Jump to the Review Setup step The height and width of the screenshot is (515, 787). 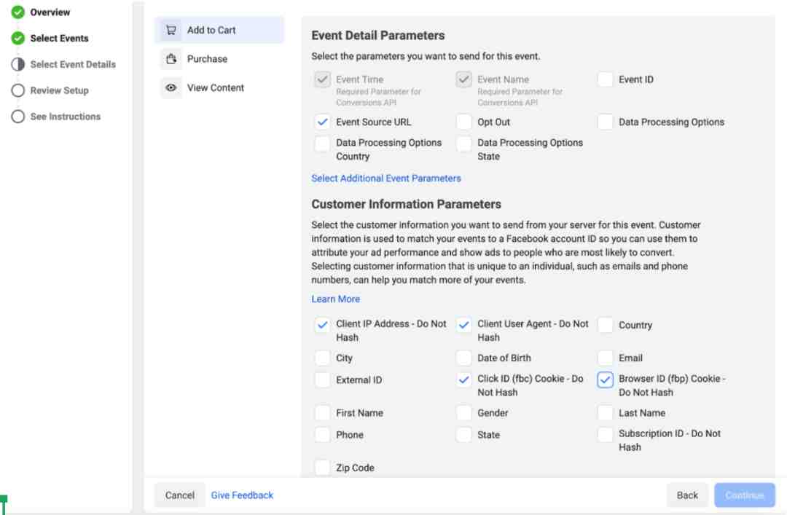tap(59, 90)
